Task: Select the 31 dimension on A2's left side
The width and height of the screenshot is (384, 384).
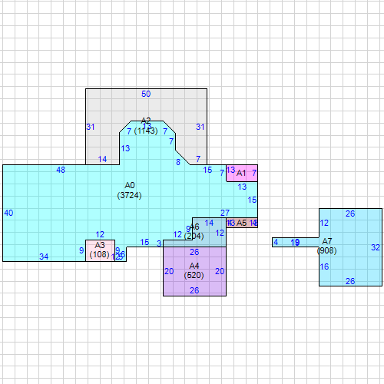Action: (x=91, y=127)
